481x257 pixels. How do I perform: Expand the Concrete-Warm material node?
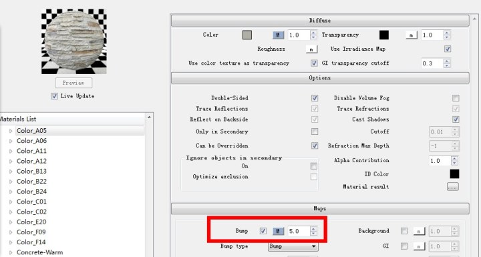click(11, 253)
